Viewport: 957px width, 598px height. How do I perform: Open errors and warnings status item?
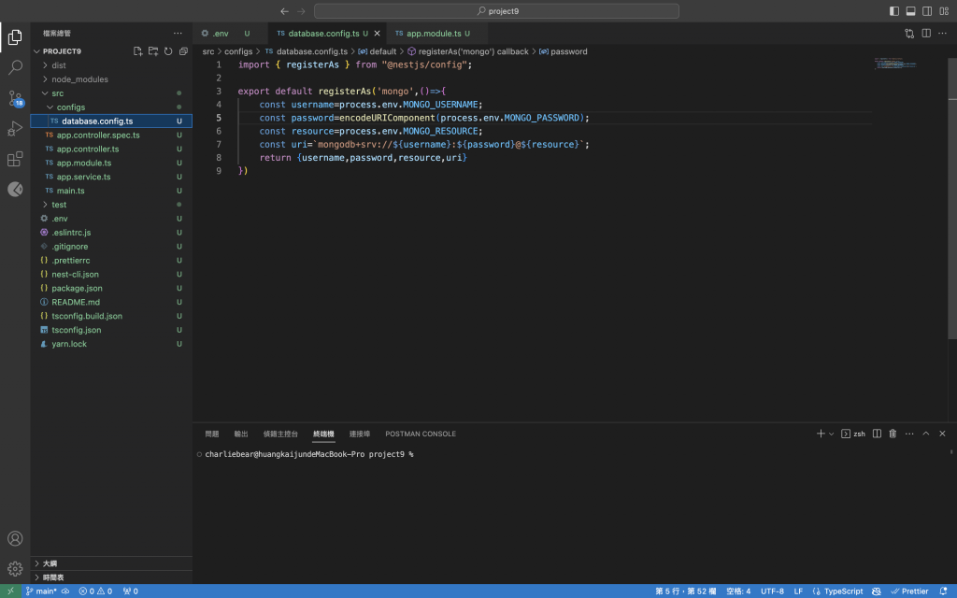click(x=95, y=591)
